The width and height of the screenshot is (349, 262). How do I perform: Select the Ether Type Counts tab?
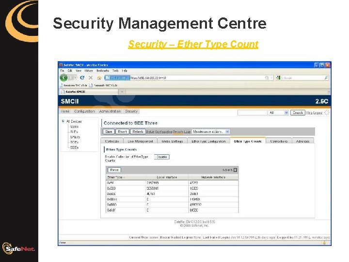point(248,141)
